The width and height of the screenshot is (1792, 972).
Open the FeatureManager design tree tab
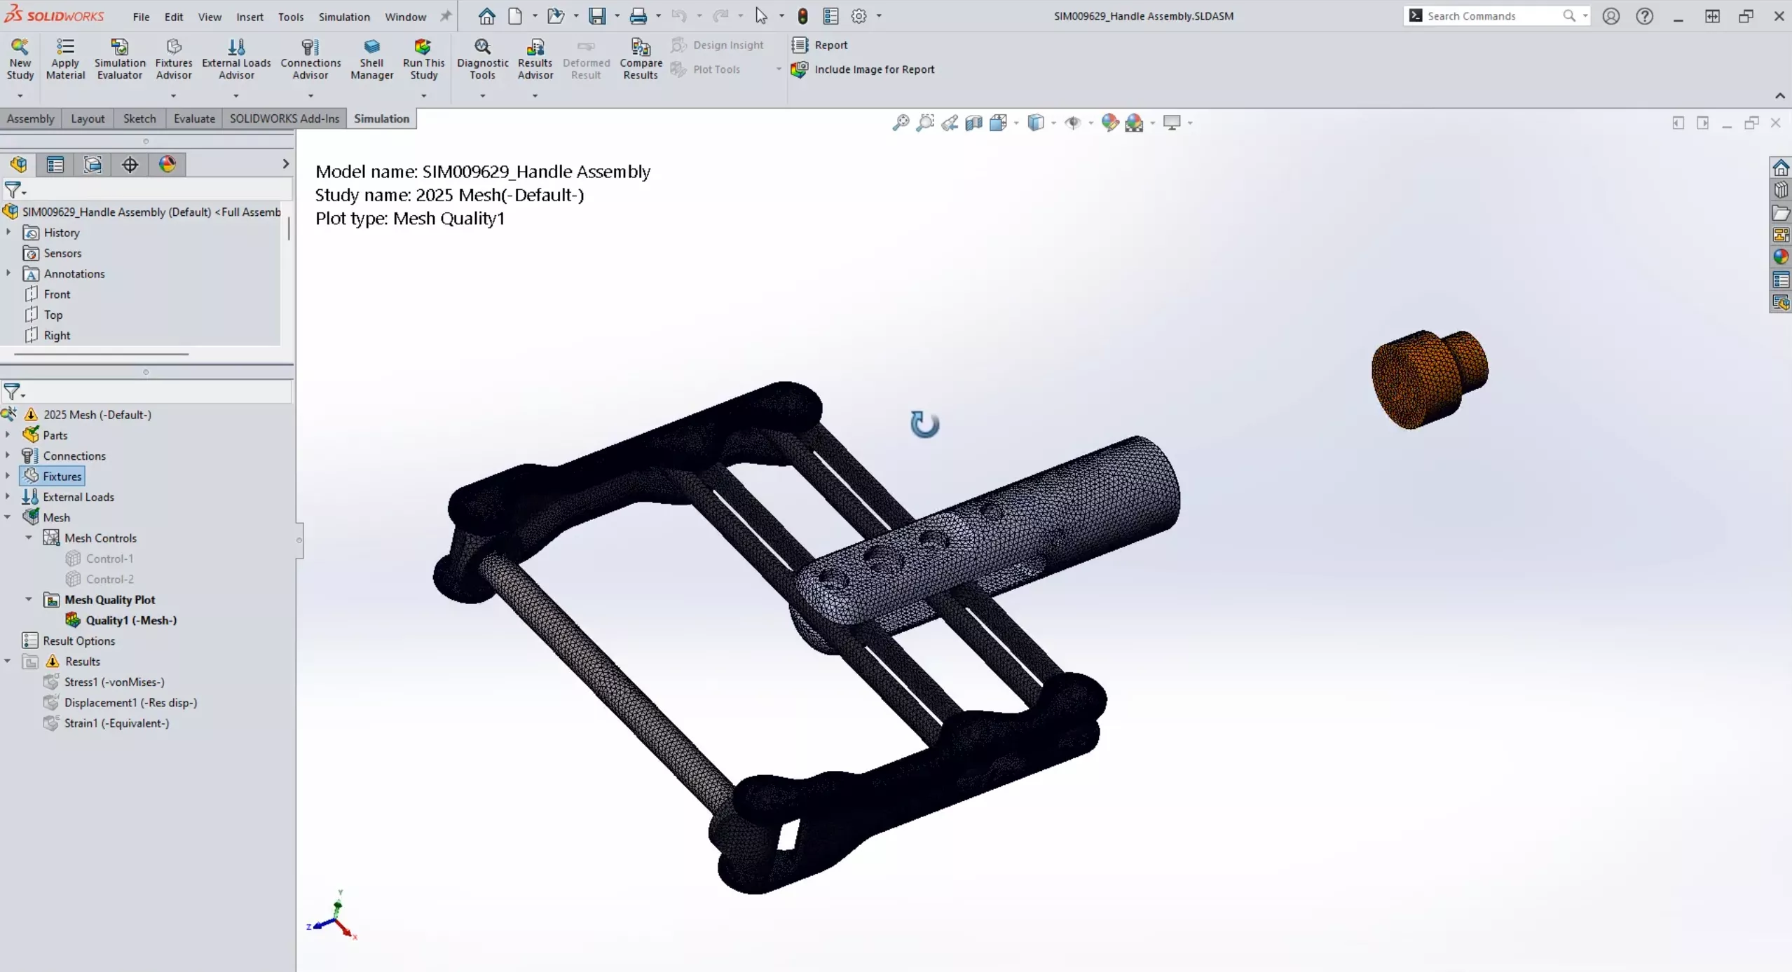[18, 165]
